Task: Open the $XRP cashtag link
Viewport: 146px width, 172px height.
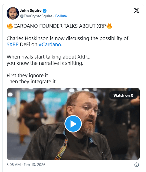Action: [12, 45]
